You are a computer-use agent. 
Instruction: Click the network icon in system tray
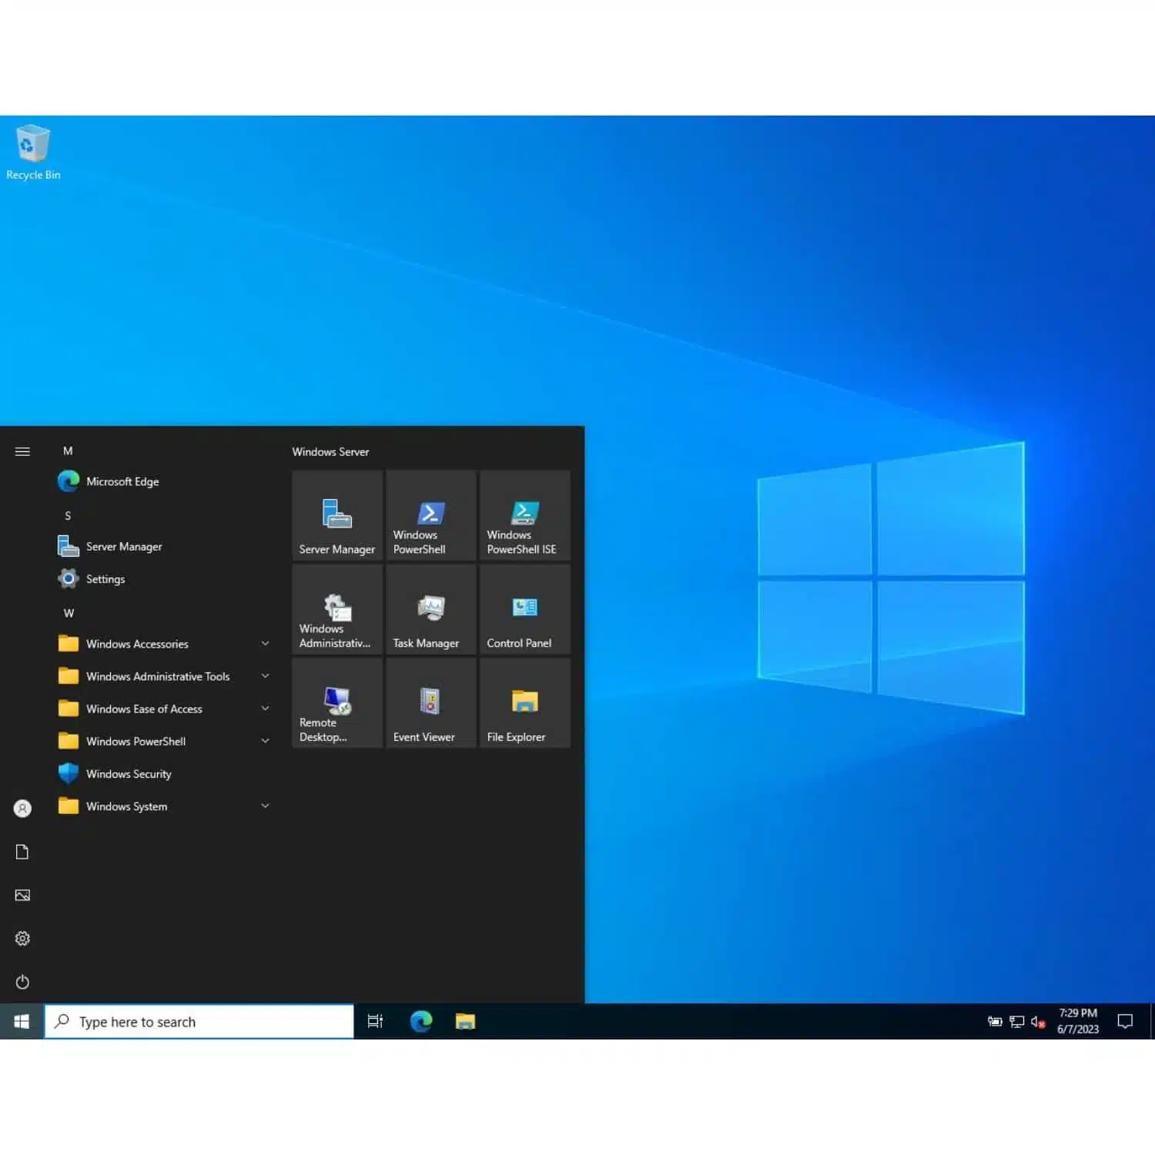point(1016,1022)
